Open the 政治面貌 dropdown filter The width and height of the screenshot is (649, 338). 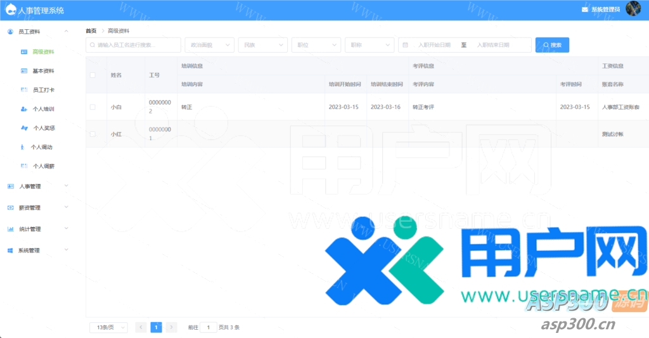click(209, 45)
